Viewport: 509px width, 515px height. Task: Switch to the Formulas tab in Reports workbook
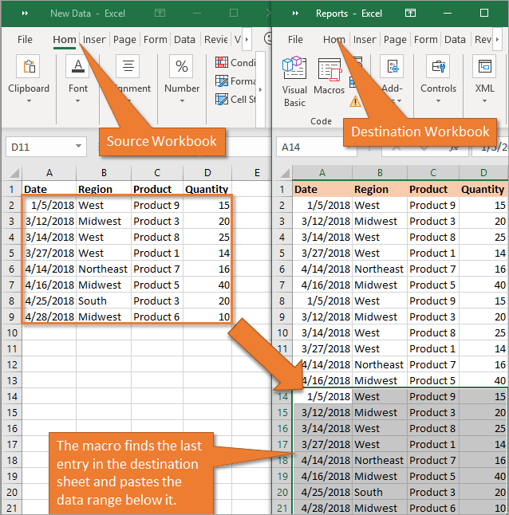[x=426, y=40]
